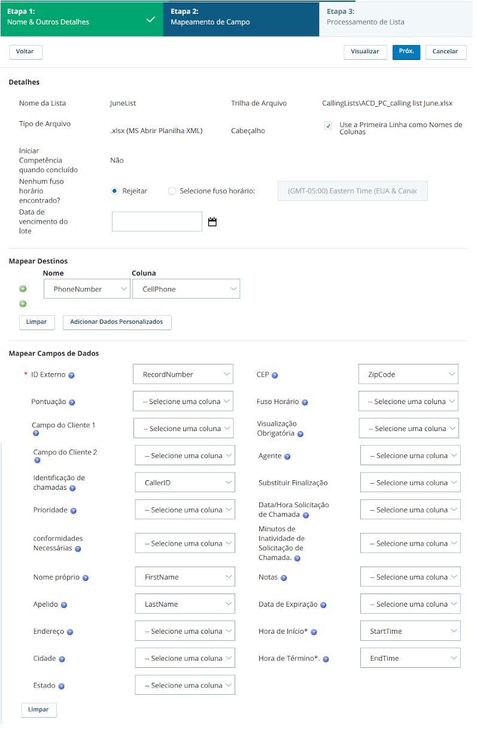Click help icon next to ID Externo
Viewport: 477px width, 729px height.
(71, 375)
